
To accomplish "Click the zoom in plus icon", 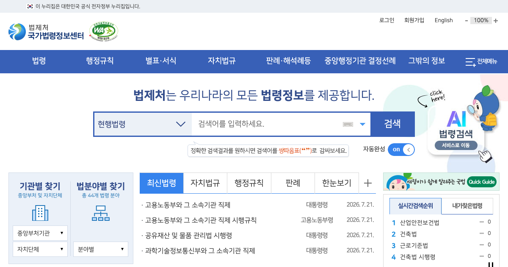I will coord(496,20).
